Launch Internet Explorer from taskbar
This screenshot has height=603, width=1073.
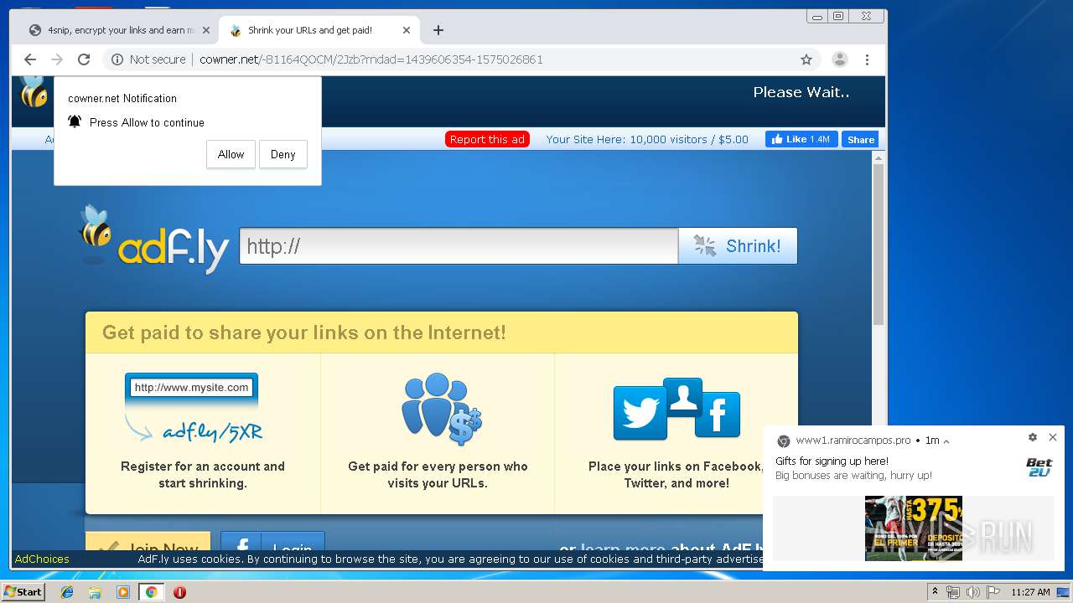(x=67, y=592)
